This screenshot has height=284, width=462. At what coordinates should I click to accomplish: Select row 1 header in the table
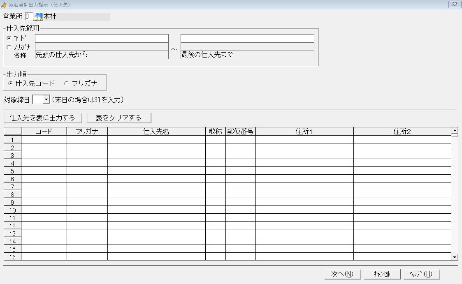pos(13,140)
